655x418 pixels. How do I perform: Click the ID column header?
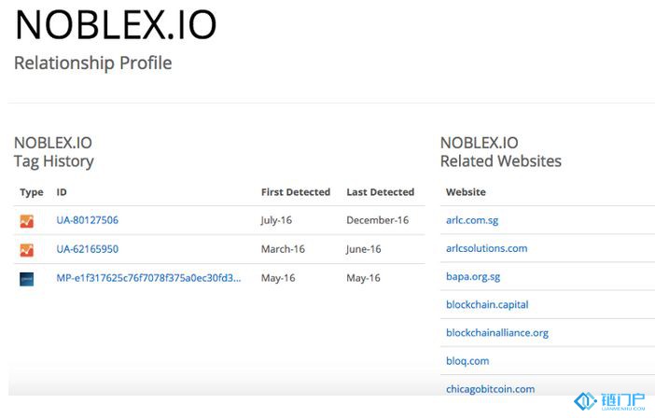[62, 192]
